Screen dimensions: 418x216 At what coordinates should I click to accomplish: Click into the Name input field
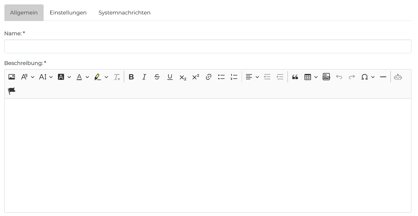[208, 46]
